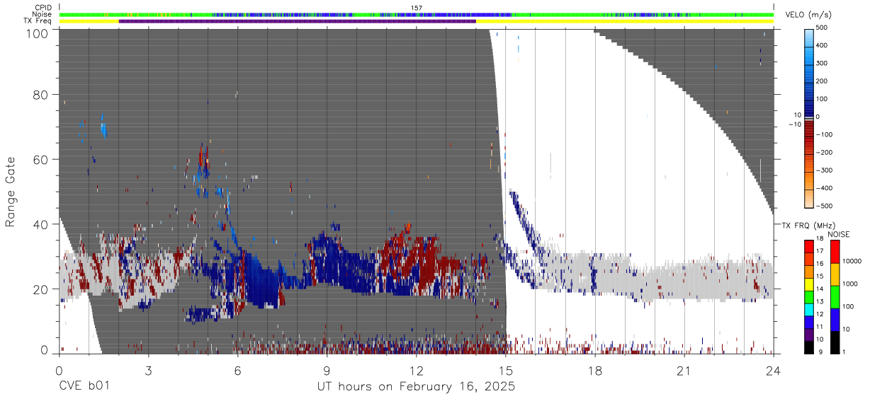870x401 pixels.
Task: Click the orange swatch in NOISE legend
Action: 835,274
